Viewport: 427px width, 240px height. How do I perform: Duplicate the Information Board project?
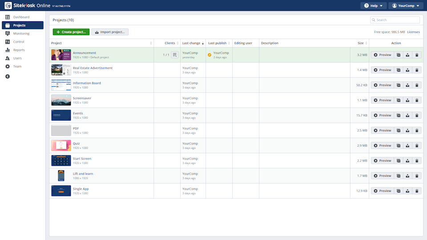399,85
